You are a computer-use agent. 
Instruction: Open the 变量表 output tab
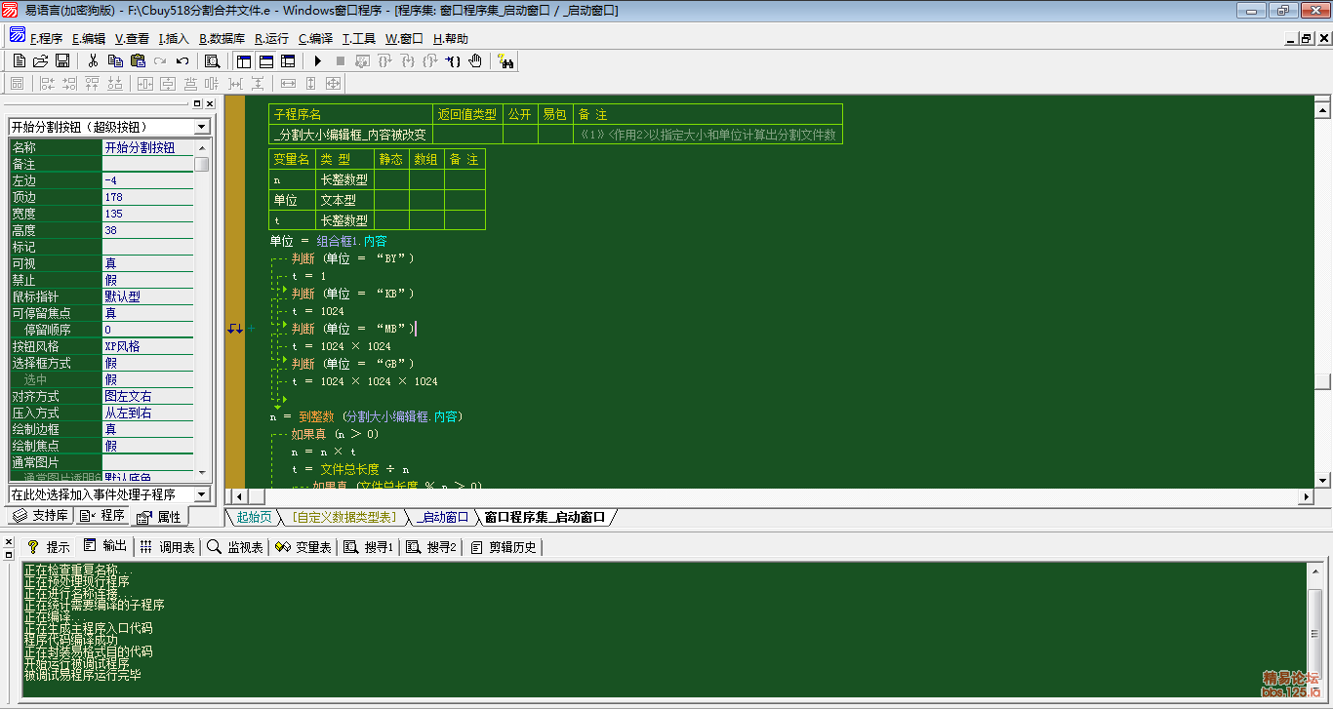coord(303,547)
